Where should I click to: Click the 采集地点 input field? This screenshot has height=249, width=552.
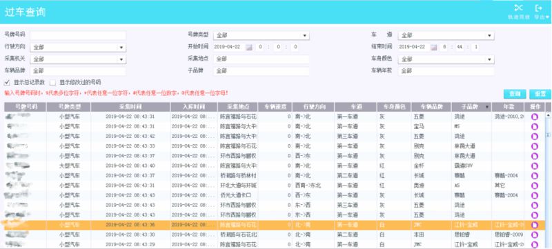[262, 59]
